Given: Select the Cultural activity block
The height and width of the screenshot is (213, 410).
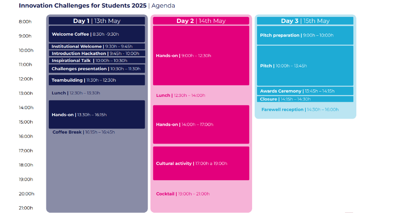Looking at the screenshot, I should pos(201,163).
